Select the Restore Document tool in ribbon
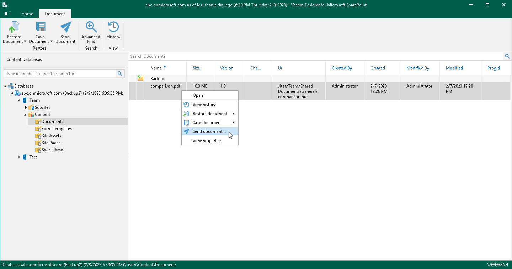This screenshot has width=512, height=269. [14, 31]
